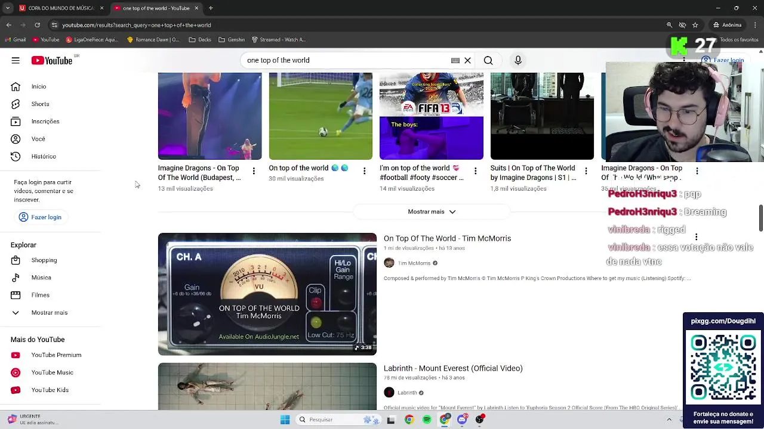Click the magnifier search button
764x429 pixels.
click(x=488, y=60)
